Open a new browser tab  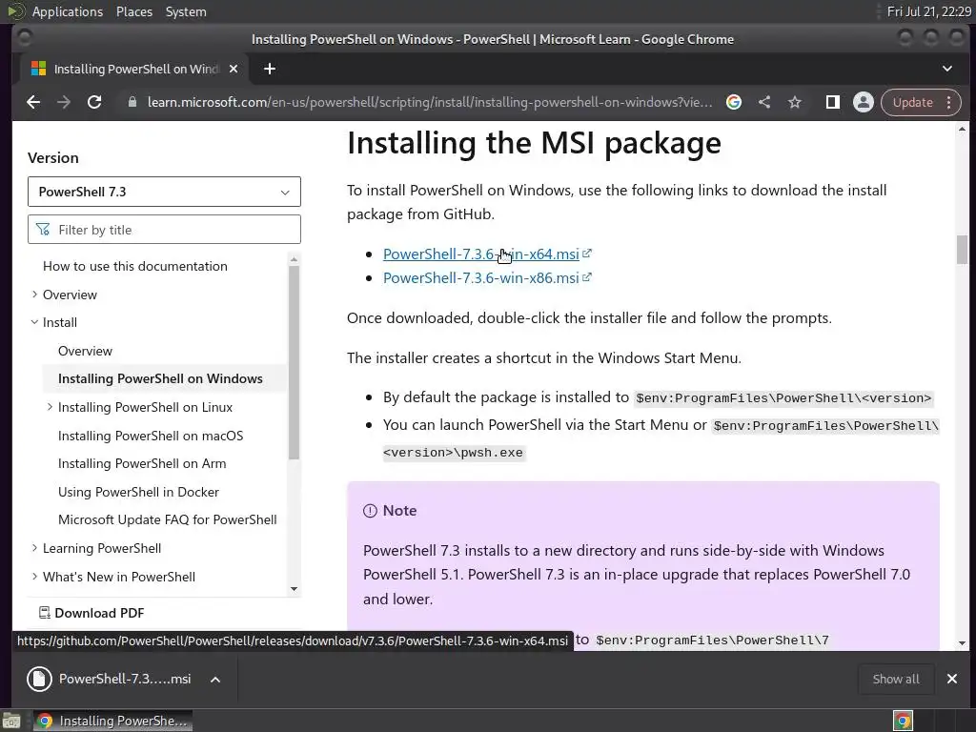click(270, 69)
